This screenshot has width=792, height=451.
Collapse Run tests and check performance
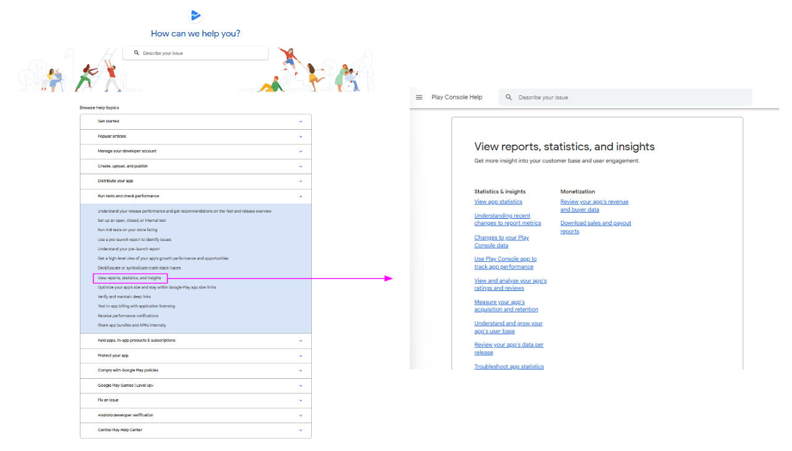click(x=196, y=196)
